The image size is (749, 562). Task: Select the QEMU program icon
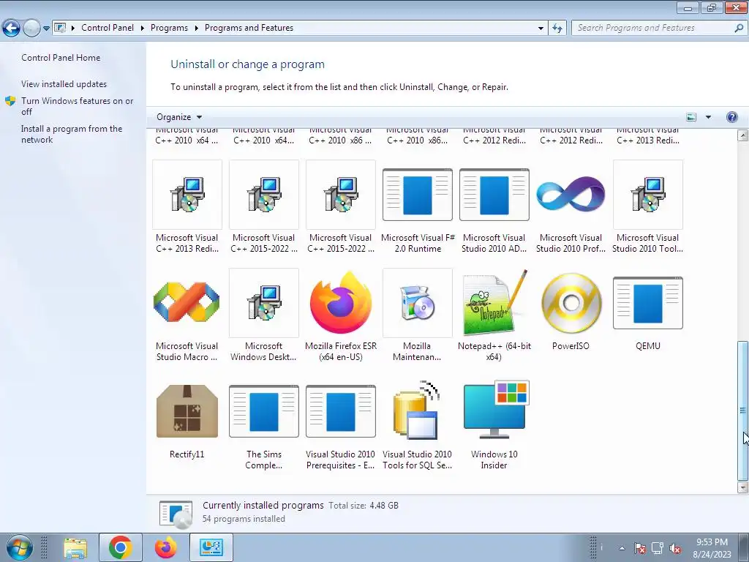pos(648,303)
